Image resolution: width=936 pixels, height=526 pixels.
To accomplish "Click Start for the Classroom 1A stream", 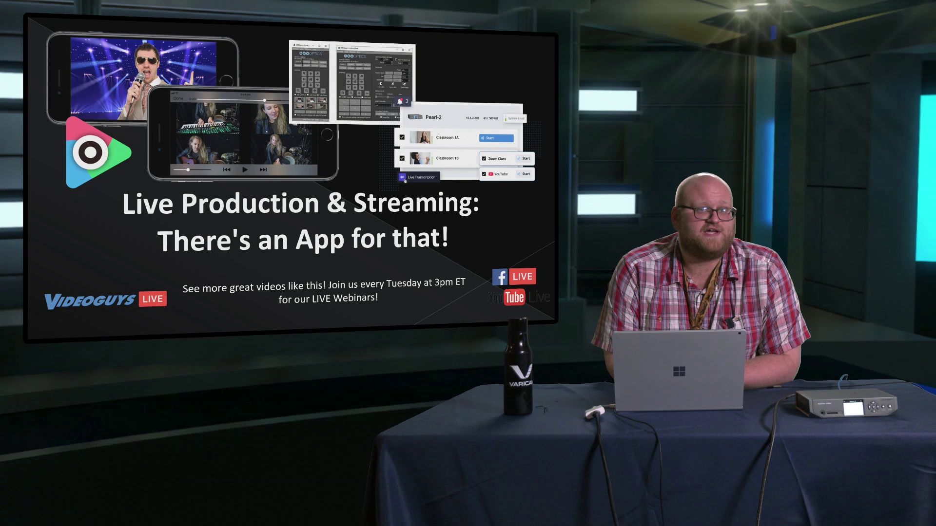I will tap(496, 138).
